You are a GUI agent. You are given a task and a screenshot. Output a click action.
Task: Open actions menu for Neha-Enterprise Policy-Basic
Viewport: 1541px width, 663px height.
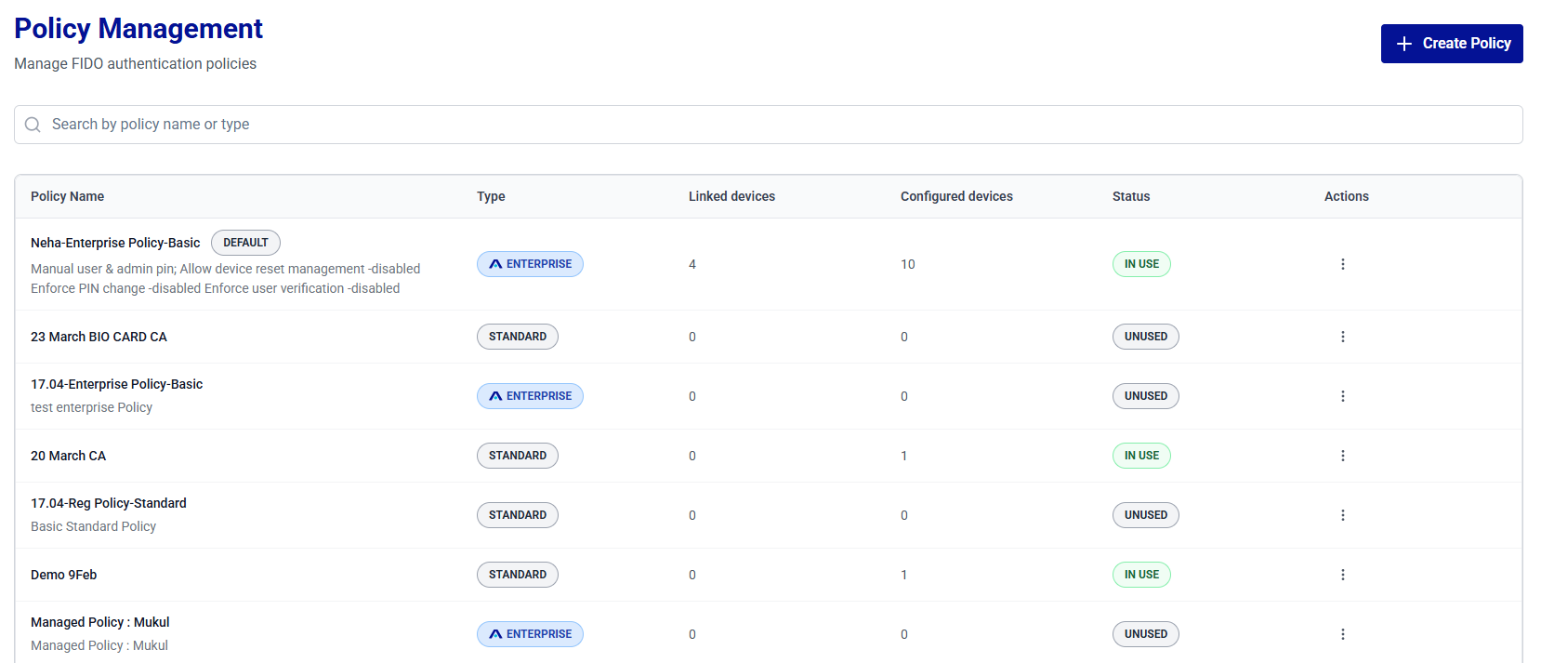(x=1342, y=264)
